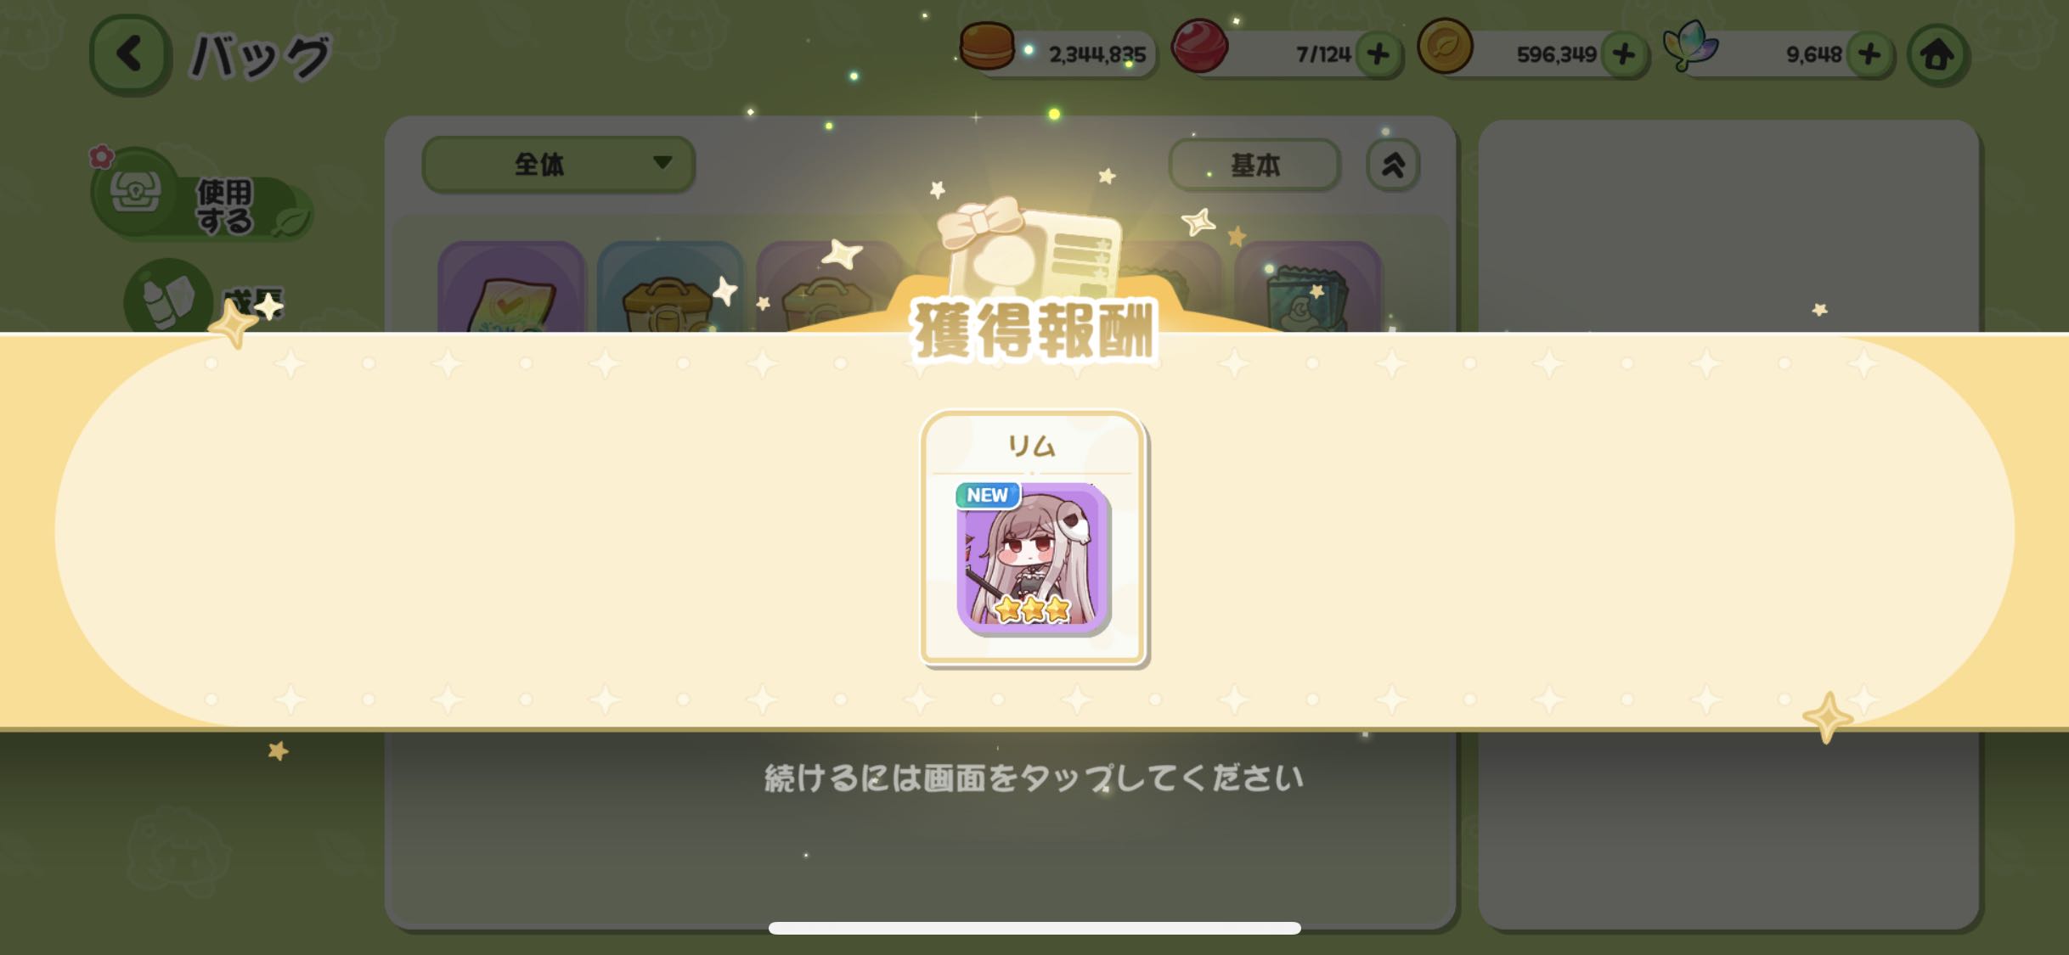
Task: Open the 基本 sort order selector
Action: click(x=1254, y=165)
